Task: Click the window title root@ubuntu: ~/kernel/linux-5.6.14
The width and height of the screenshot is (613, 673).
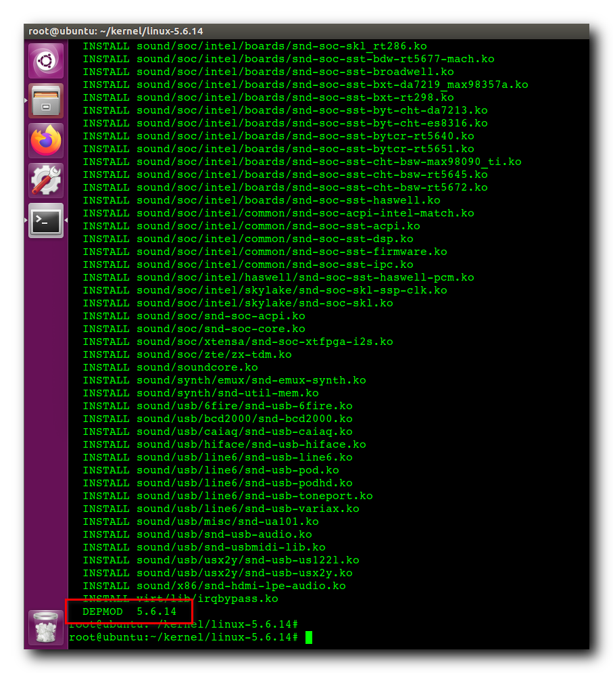Action: click(116, 31)
